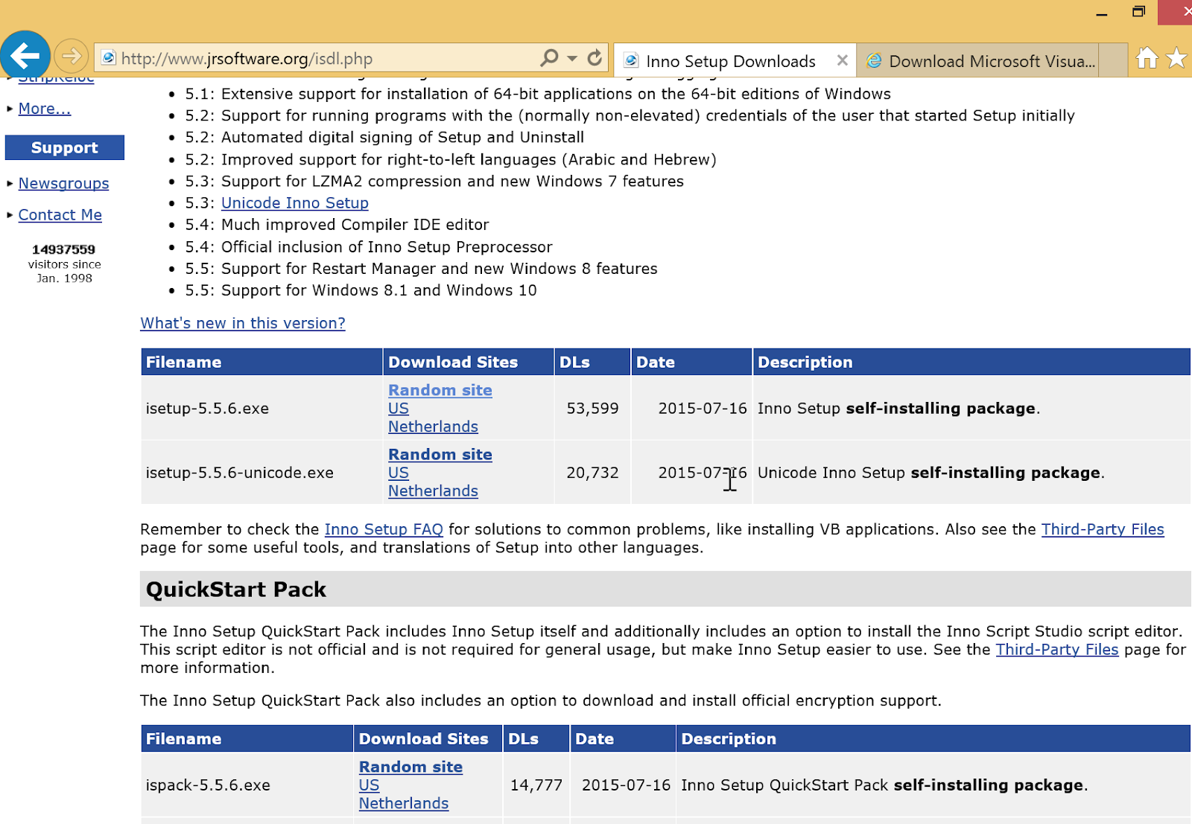The width and height of the screenshot is (1192, 824).
Task: Click the page icon beside the URL
Action: tap(109, 58)
